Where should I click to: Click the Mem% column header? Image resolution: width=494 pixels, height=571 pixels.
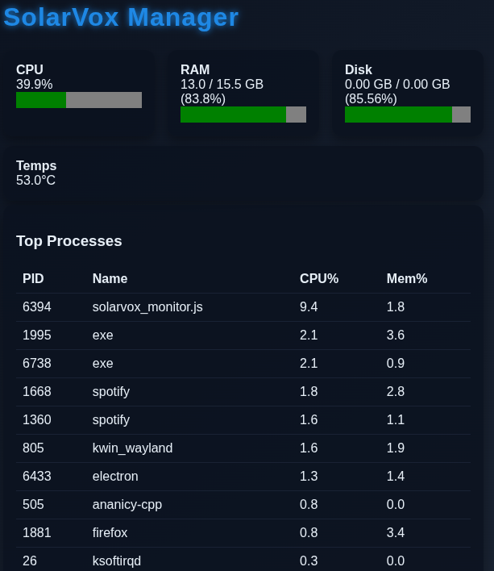pos(406,278)
